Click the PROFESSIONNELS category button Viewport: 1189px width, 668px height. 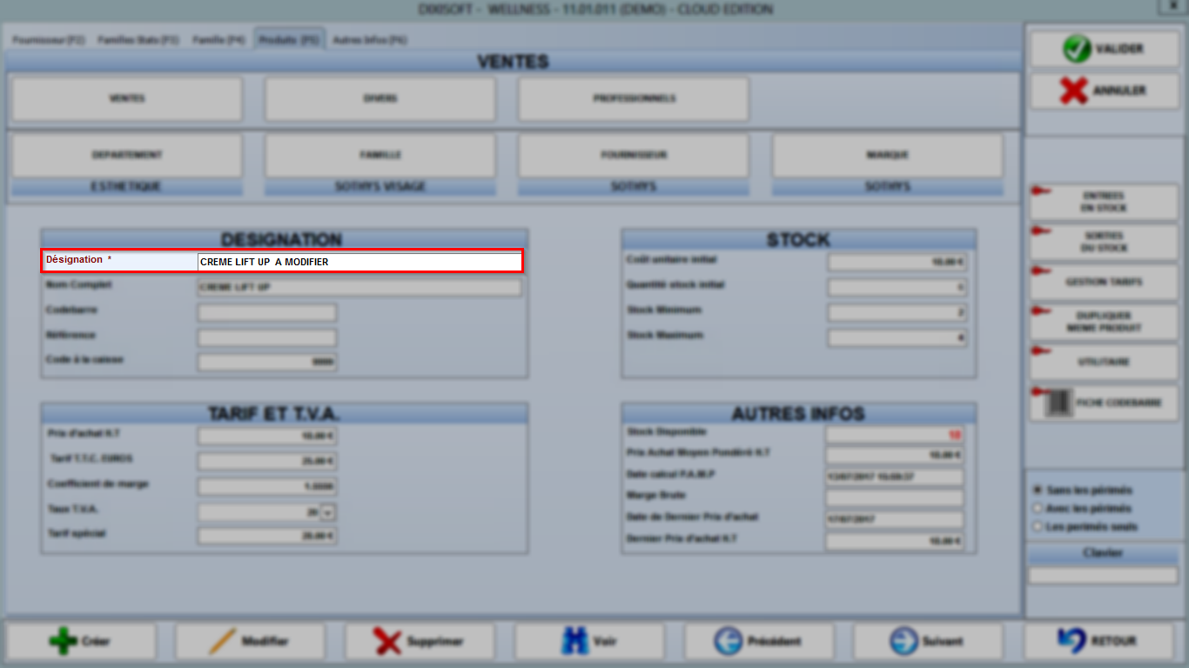coord(634,99)
